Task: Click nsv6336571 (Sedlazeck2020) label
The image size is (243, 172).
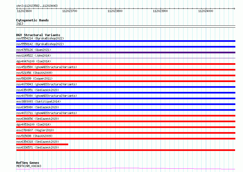Action: (38, 147)
